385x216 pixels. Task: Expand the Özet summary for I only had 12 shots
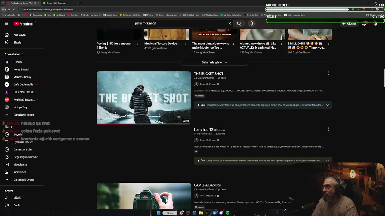[x=328, y=160]
